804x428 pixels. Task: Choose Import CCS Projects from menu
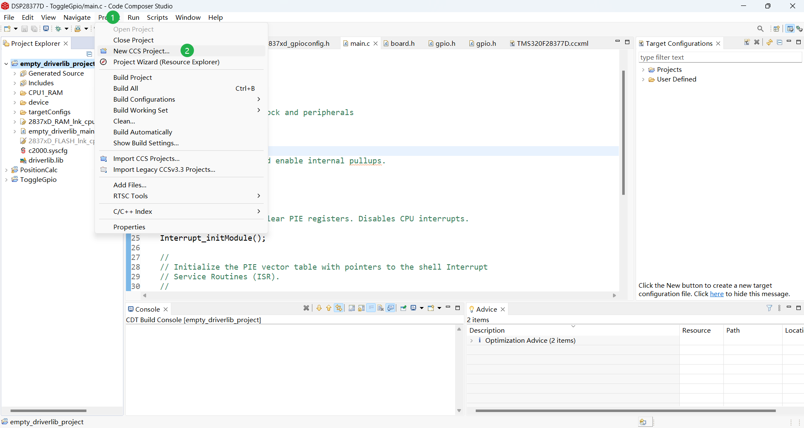coord(146,158)
